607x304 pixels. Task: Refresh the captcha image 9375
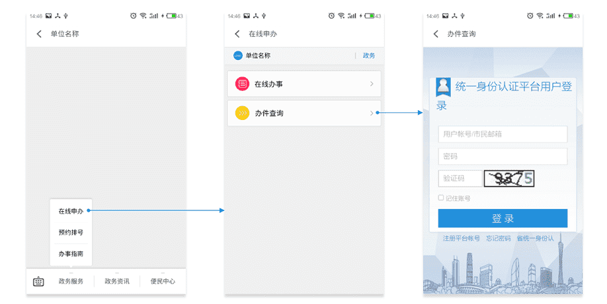[x=508, y=178]
